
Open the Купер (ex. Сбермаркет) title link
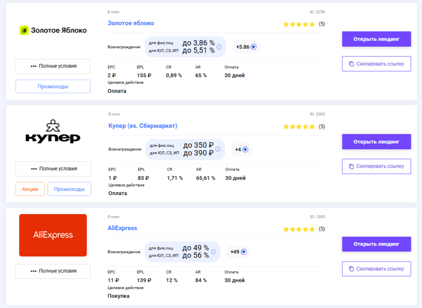tap(143, 126)
